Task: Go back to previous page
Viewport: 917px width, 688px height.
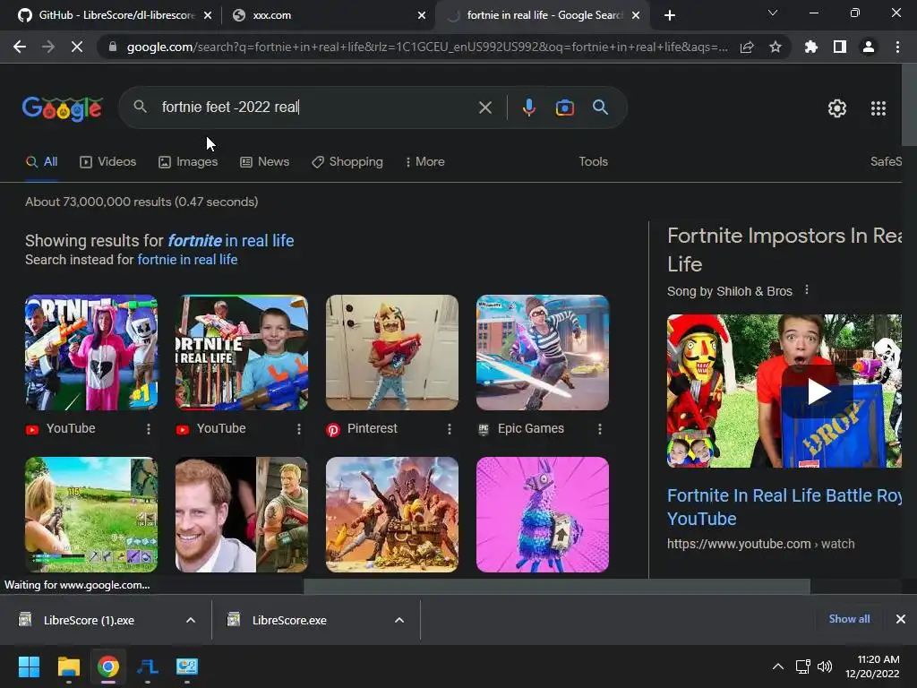Action: (x=20, y=47)
